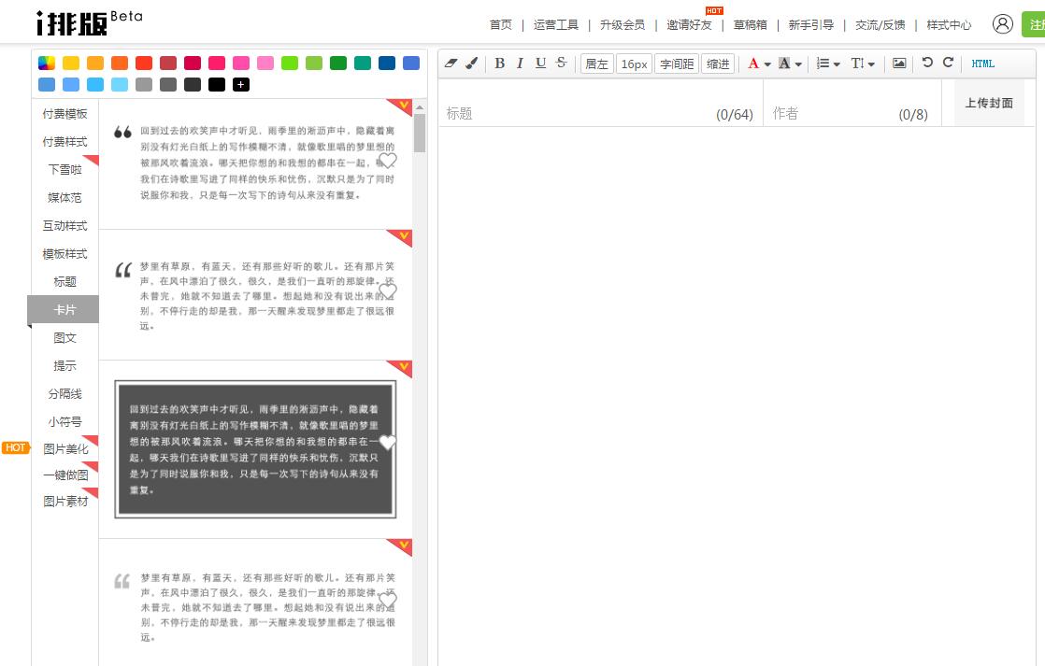Open the rainbow multicolor picker swatch

(x=47, y=64)
